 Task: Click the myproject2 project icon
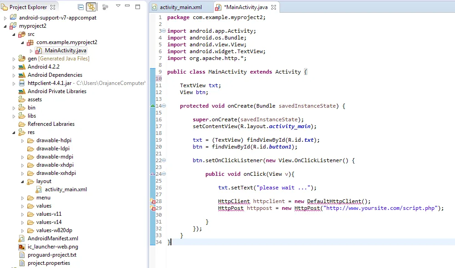click(13, 26)
